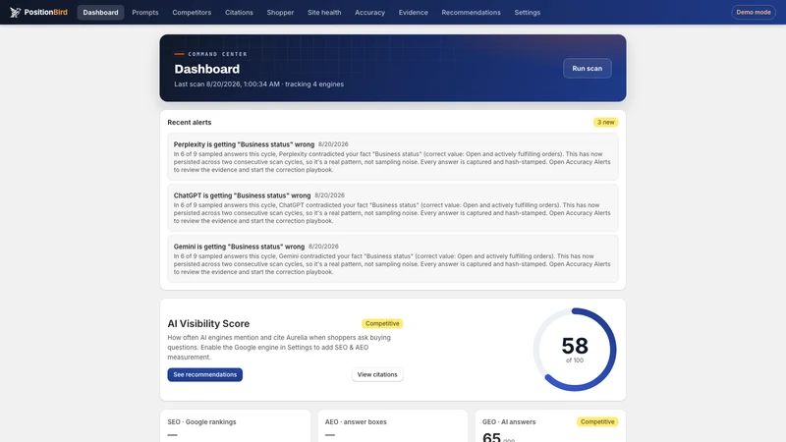Switch to the Citations tab
Viewport: 786px width, 442px height.
(239, 12)
